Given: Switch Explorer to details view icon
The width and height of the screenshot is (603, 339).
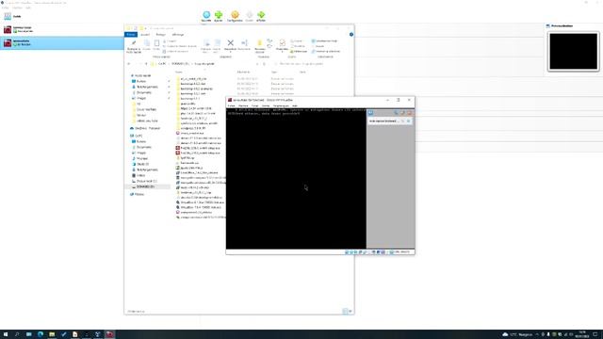Looking at the screenshot, I should point(345,312).
